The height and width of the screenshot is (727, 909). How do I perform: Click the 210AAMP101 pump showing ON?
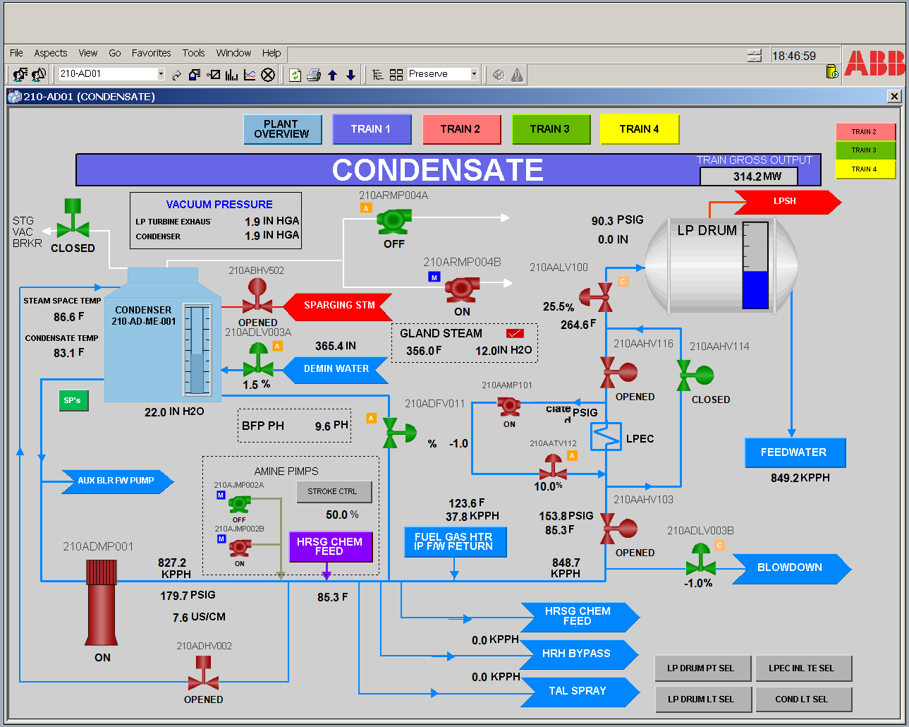pos(508,407)
